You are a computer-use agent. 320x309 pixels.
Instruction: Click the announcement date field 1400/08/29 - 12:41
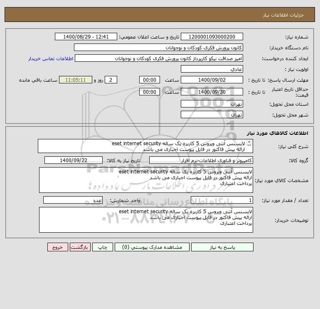coord(86,36)
